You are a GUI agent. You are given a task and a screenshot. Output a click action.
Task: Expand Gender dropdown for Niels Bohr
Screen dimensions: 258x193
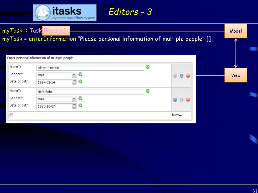(74, 99)
